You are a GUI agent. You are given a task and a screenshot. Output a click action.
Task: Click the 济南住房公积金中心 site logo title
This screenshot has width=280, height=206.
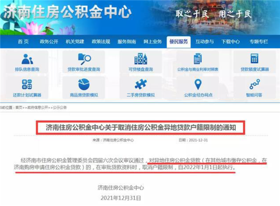coord(67,12)
